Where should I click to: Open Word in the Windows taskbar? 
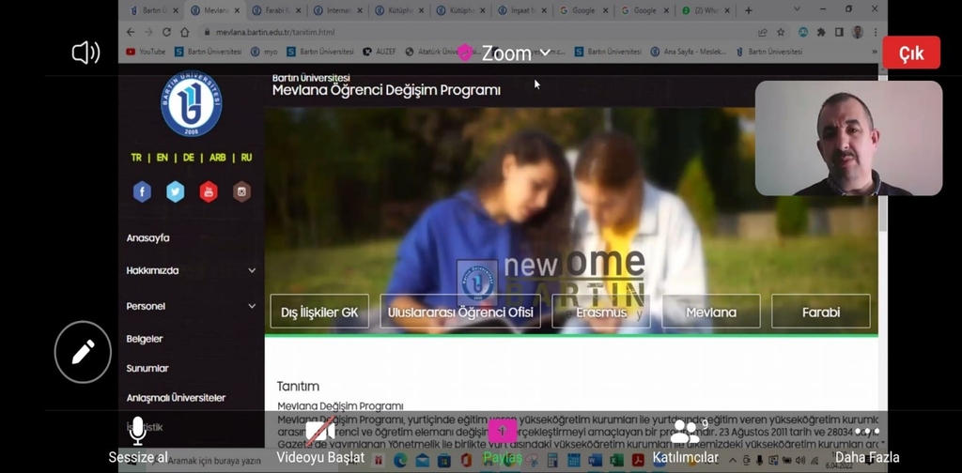tap(594, 460)
